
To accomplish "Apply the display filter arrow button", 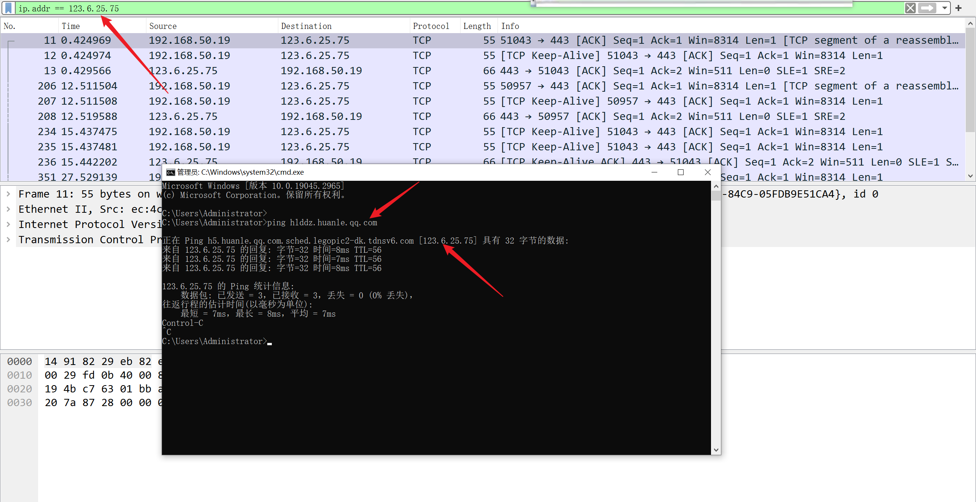I will (x=927, y=8).
